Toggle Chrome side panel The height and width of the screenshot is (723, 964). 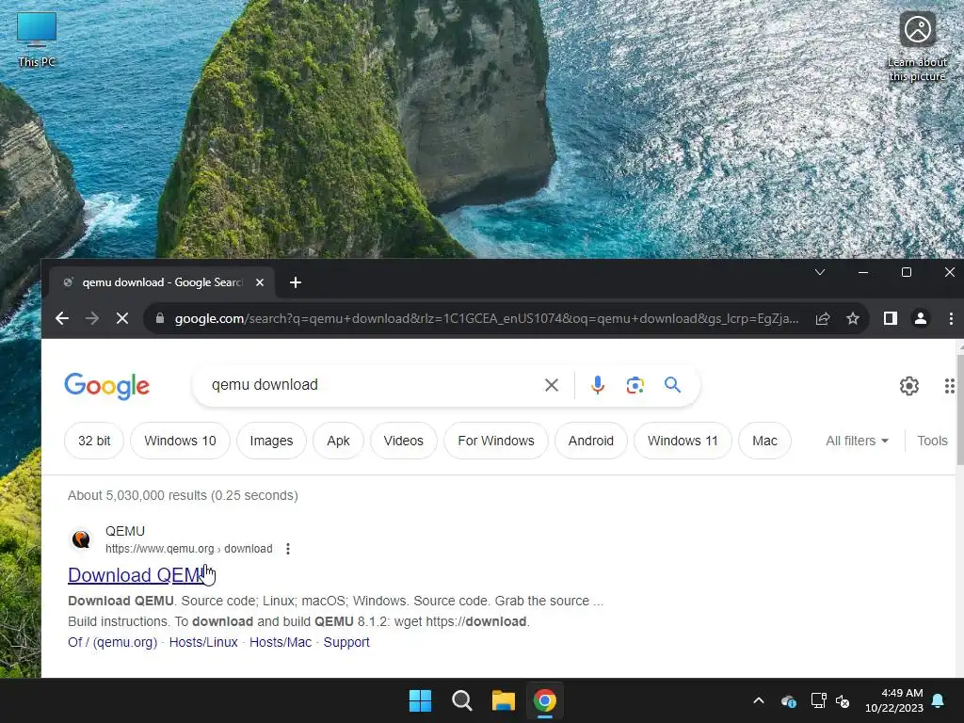891,318
